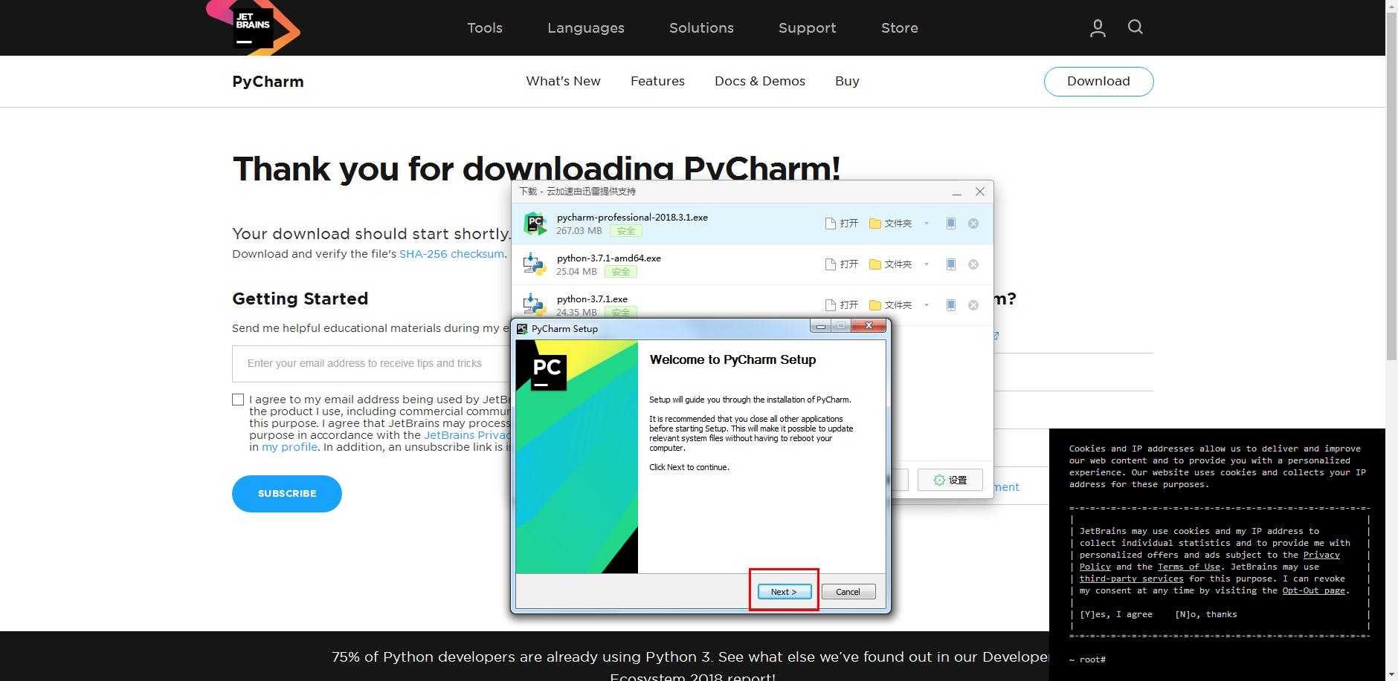
Task: Open the Buy page
Action: pos(847,81)
